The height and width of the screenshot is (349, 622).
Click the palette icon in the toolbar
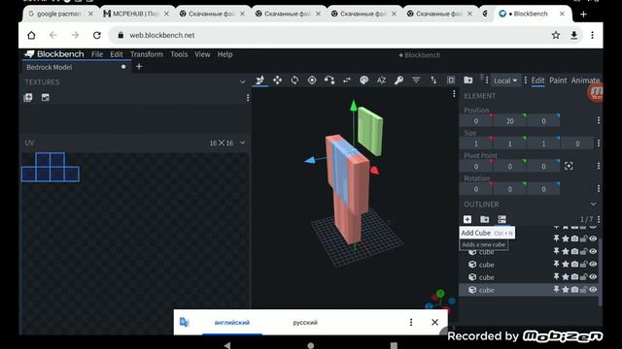(363, 80)
